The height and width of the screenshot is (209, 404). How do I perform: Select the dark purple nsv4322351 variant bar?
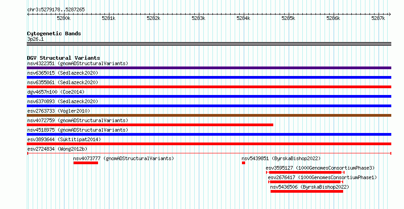[209, 68]
